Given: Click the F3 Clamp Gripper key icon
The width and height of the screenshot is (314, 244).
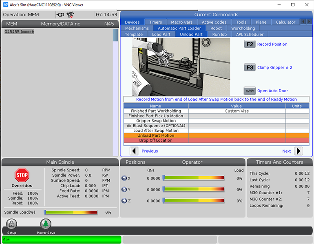Looking at the screenshot, I should click(250, 67).
